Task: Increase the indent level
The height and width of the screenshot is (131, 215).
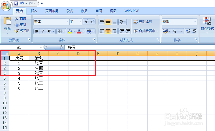Action: pyautogui.click(x=128, y=31)
